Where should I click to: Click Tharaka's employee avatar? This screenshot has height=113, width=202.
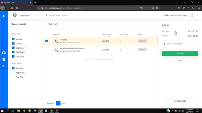pyautogui.click(x=56, y=41)
